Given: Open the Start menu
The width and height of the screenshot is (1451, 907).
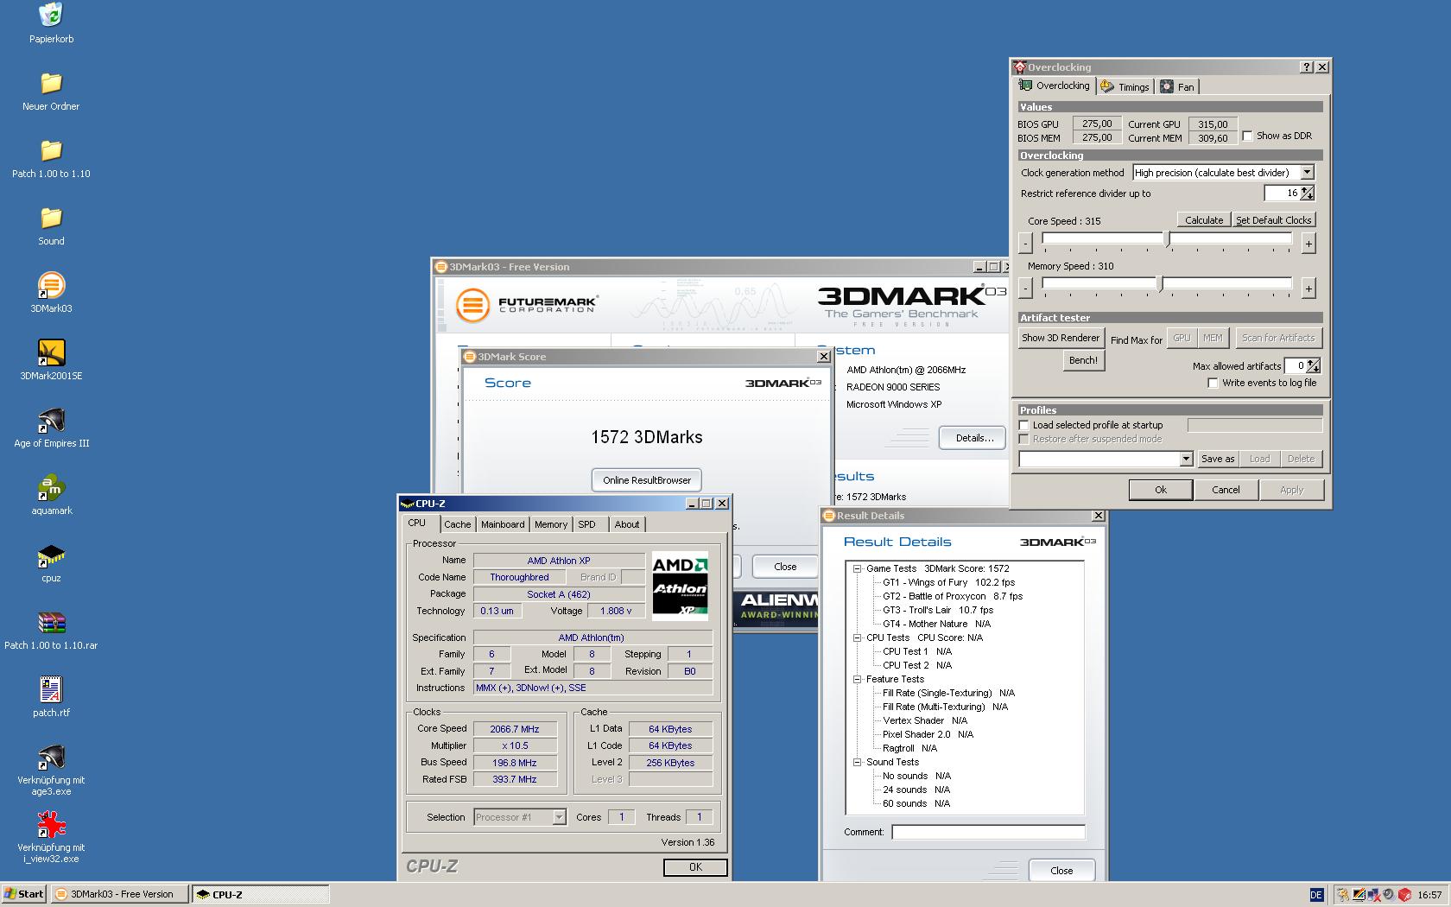Looking at the screenshot, I should coord(24,894).
